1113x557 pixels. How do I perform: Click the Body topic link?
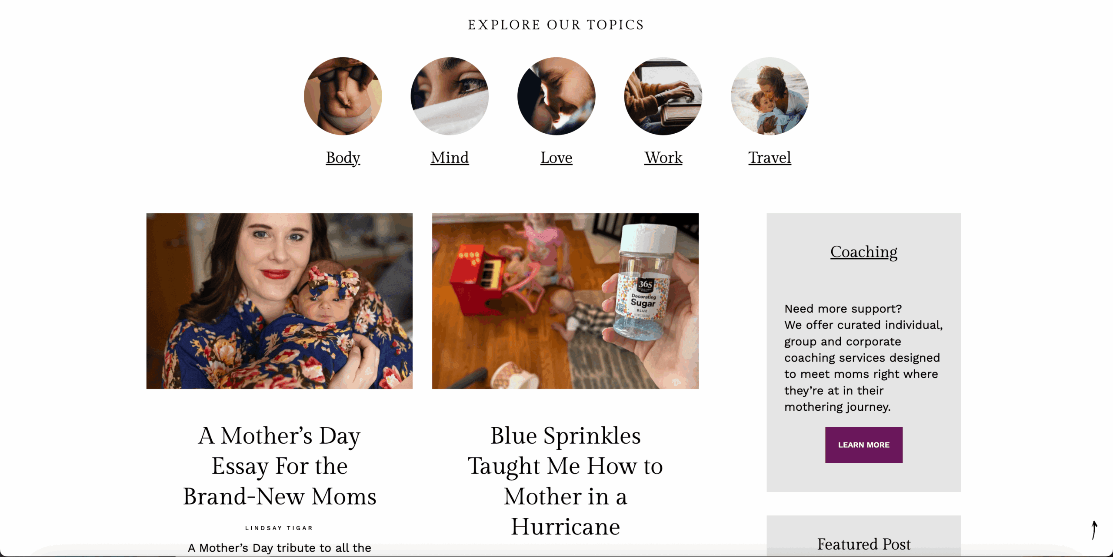point(343,157)
